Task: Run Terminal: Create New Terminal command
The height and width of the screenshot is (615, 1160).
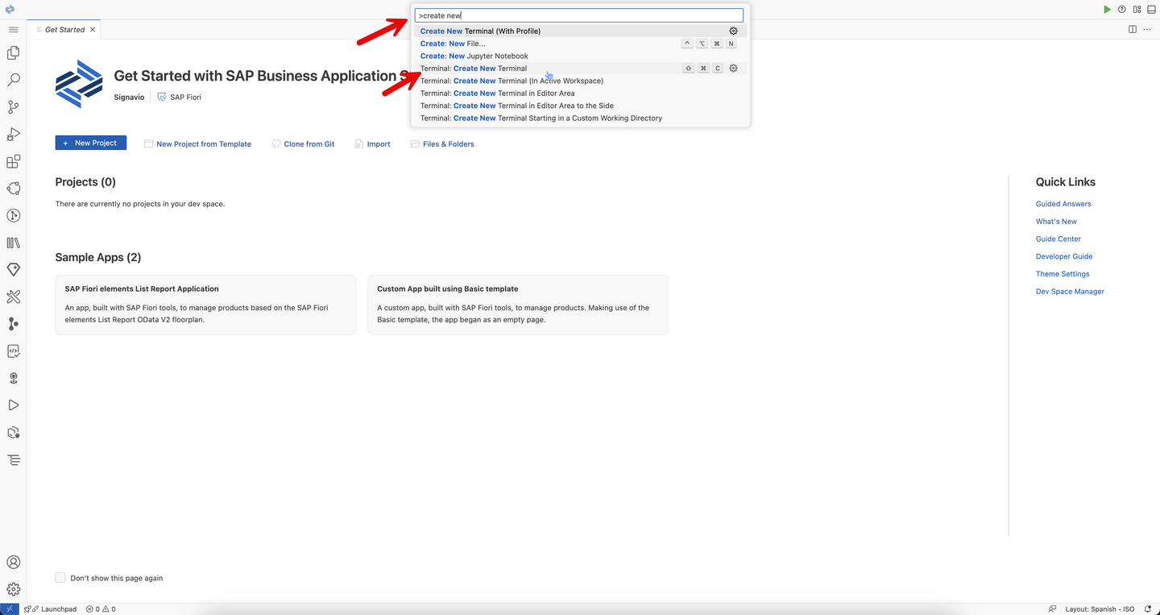Action: coord(580,69)
